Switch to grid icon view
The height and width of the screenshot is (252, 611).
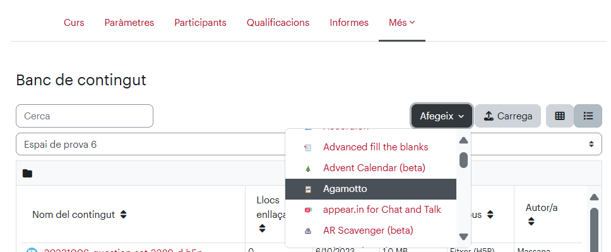tap(560, 116)
